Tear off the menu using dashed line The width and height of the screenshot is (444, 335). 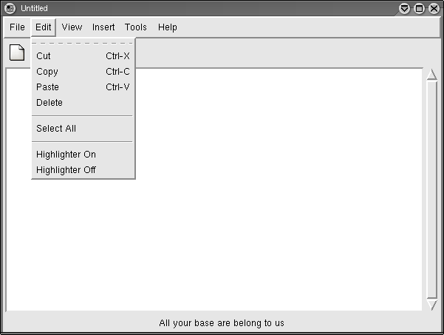point(82,44)
